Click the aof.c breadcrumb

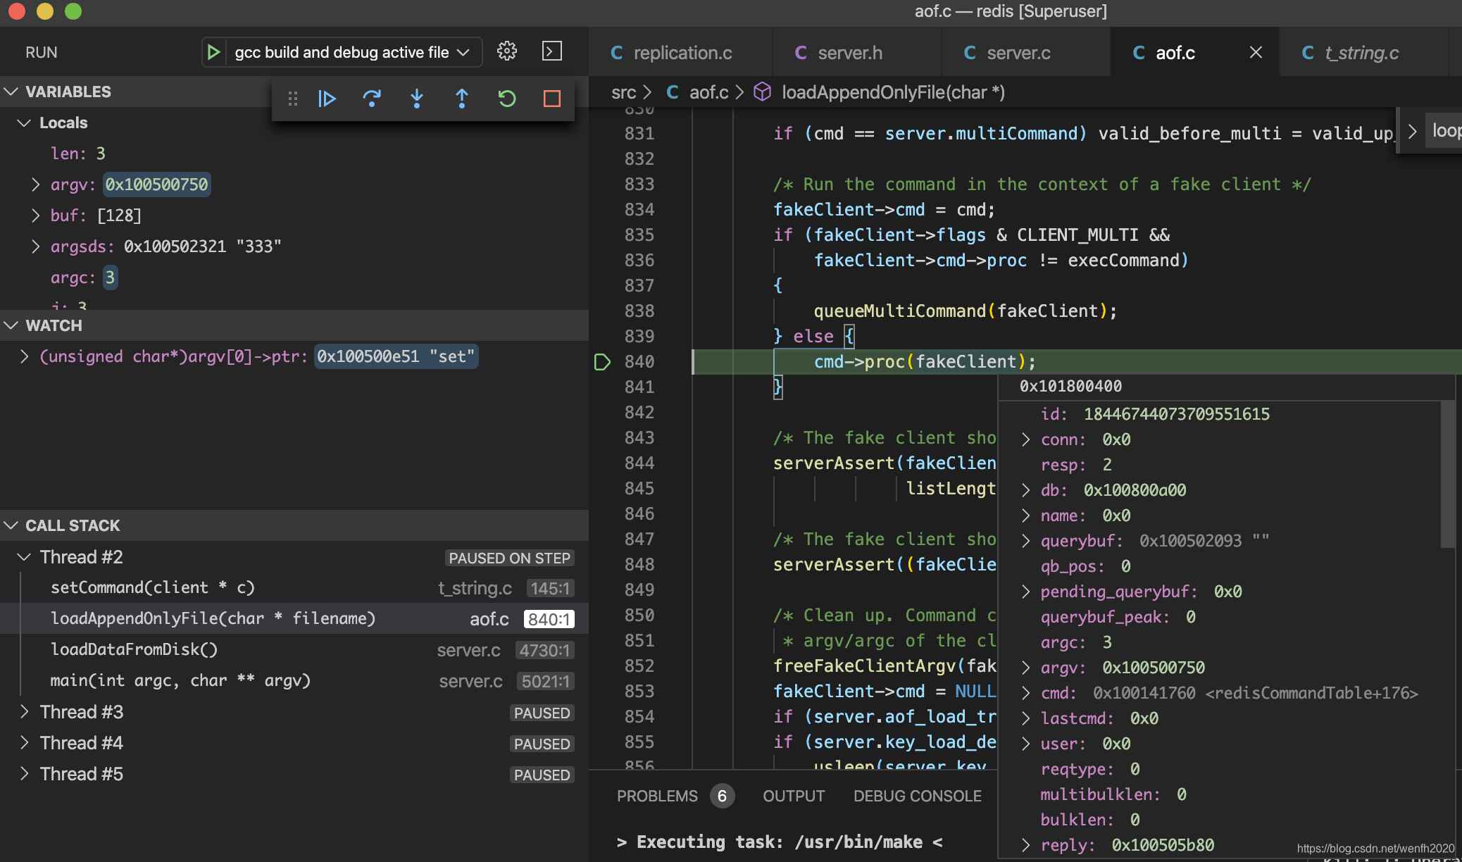tap(708, 92)
